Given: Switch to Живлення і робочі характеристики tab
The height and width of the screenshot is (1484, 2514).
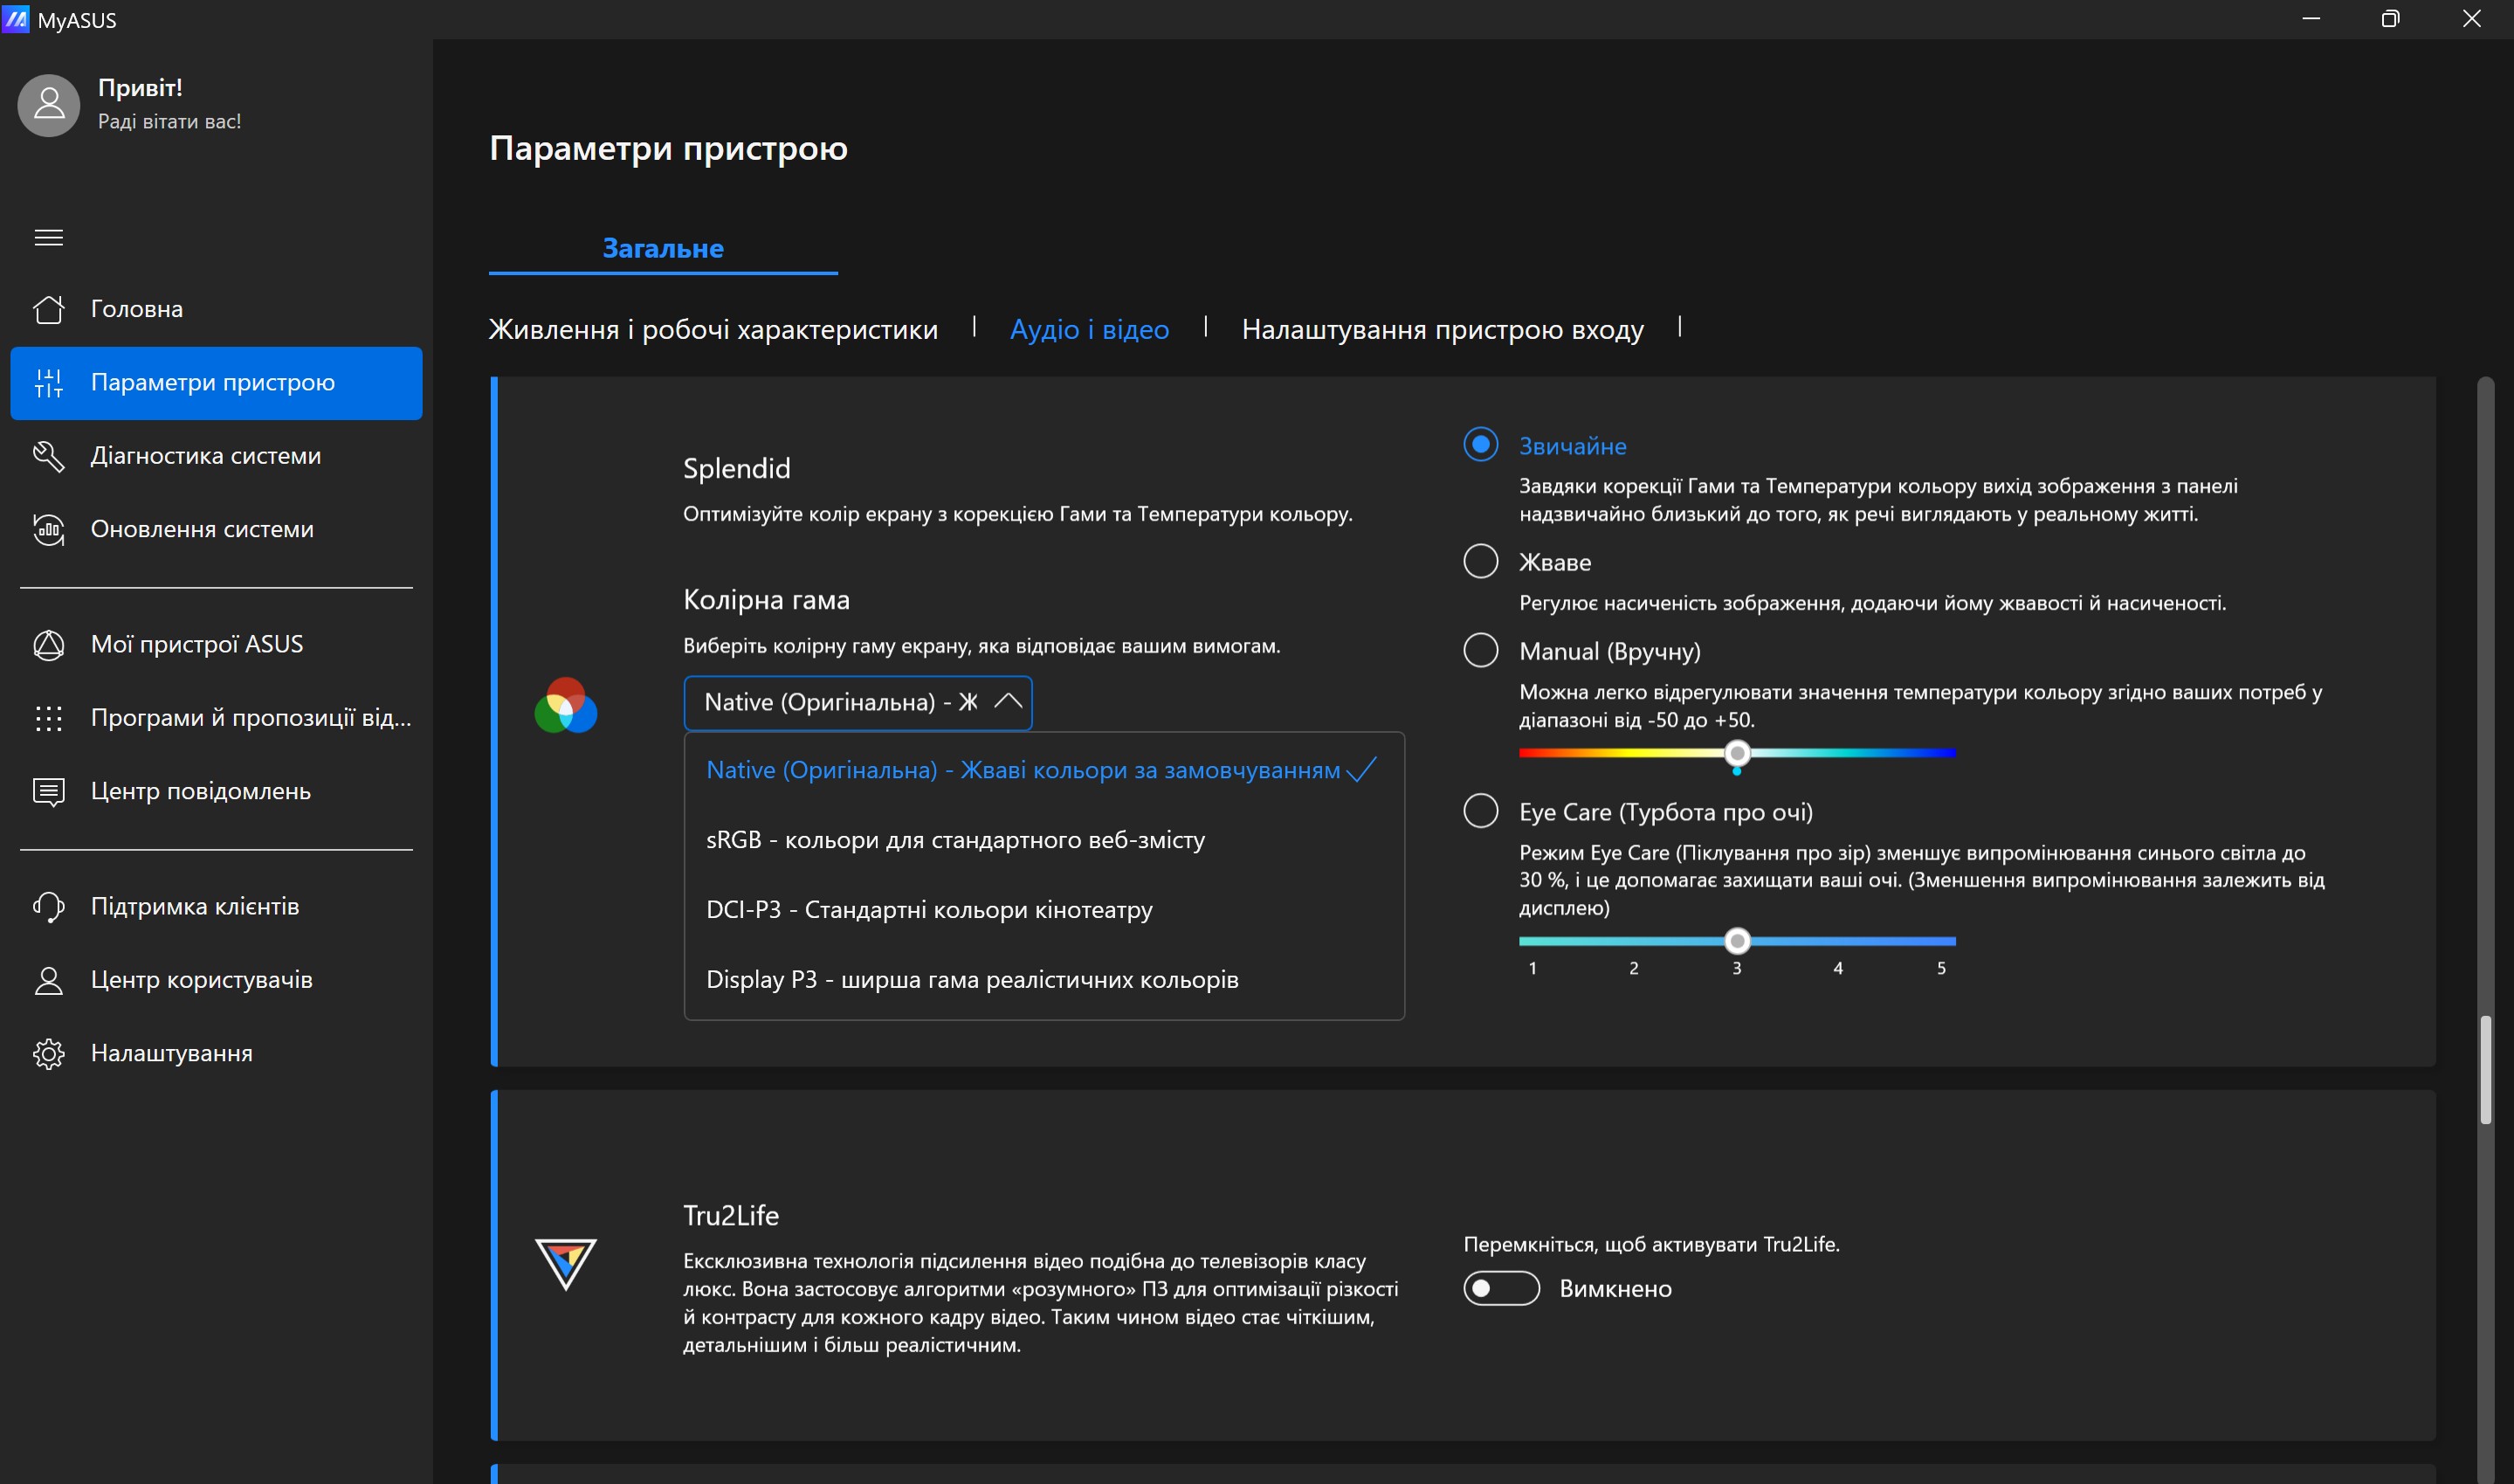Looking at the screenshot, I should click(x=712, y=329).
